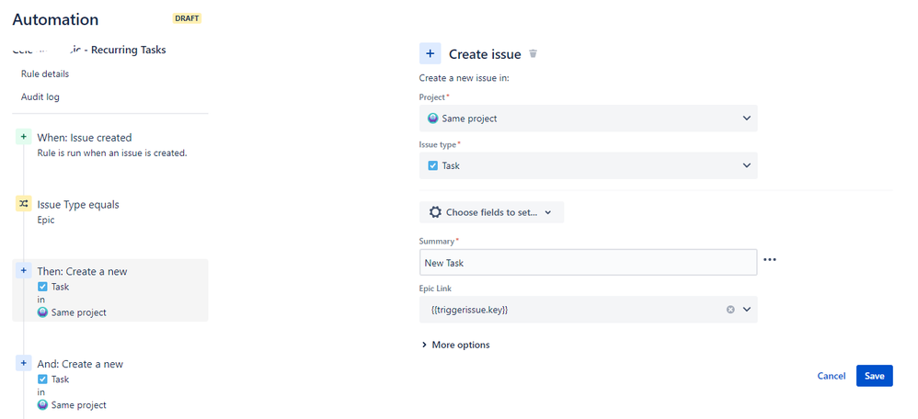Viewport: 918px width, 419px height.
Task: Click the Task checkbox icon in Issue type field
Action: tap(432, 165)
